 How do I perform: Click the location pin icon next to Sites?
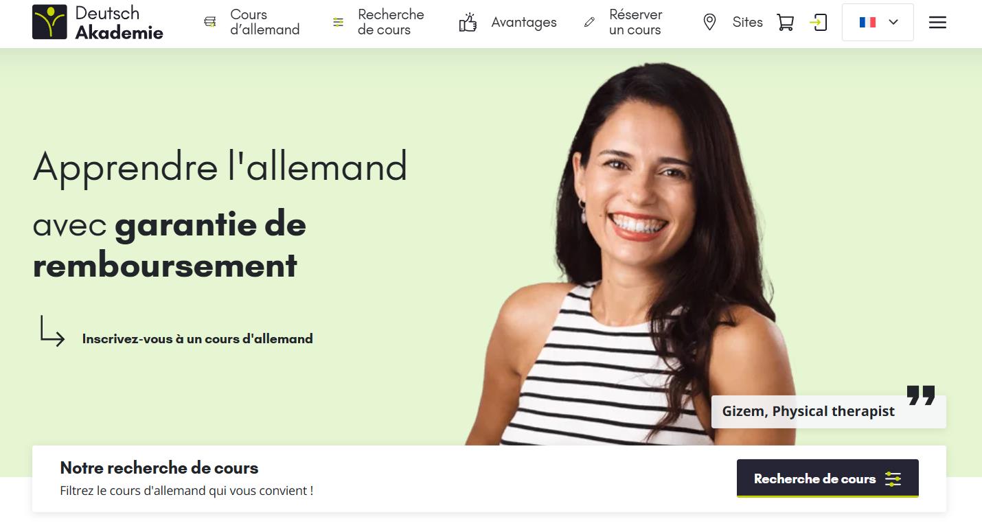[710, 22]
